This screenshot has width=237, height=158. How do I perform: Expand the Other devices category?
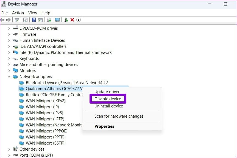(9, 149)
